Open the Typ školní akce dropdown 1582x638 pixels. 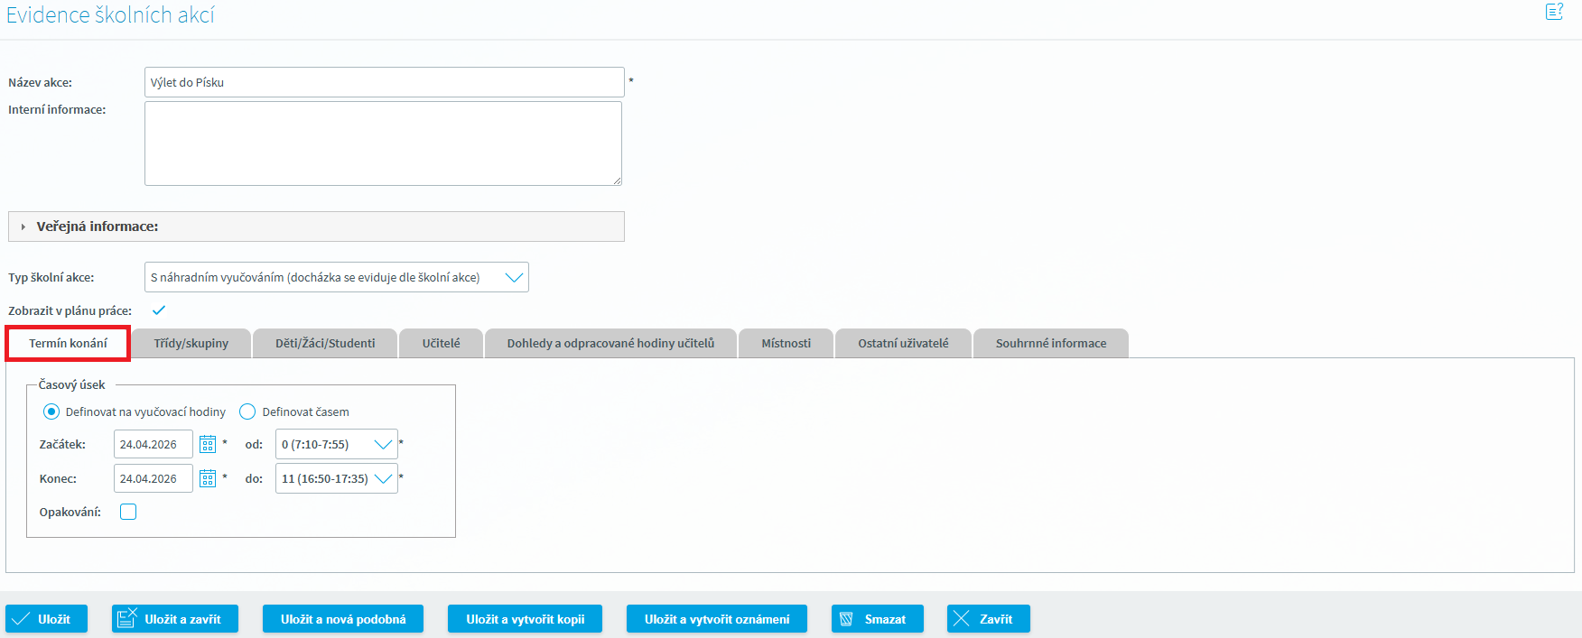pyautogui.click(x=336, y=277)
